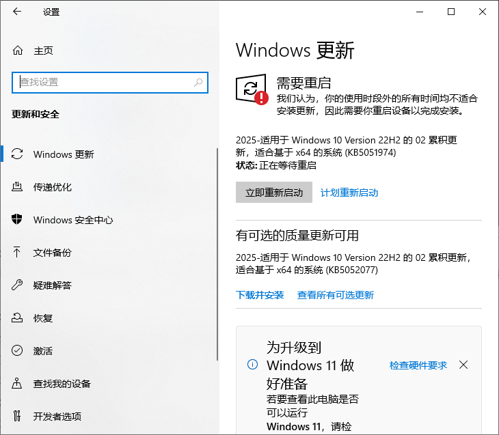
Task: Dismiss the Windows 11 upgrade card
Action: (463, 365)
